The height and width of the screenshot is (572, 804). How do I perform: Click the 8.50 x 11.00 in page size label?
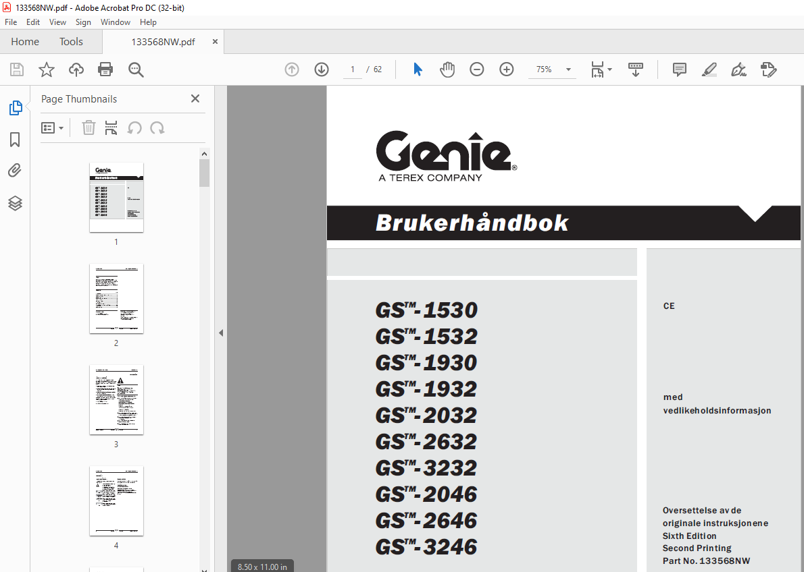point(263,567)
